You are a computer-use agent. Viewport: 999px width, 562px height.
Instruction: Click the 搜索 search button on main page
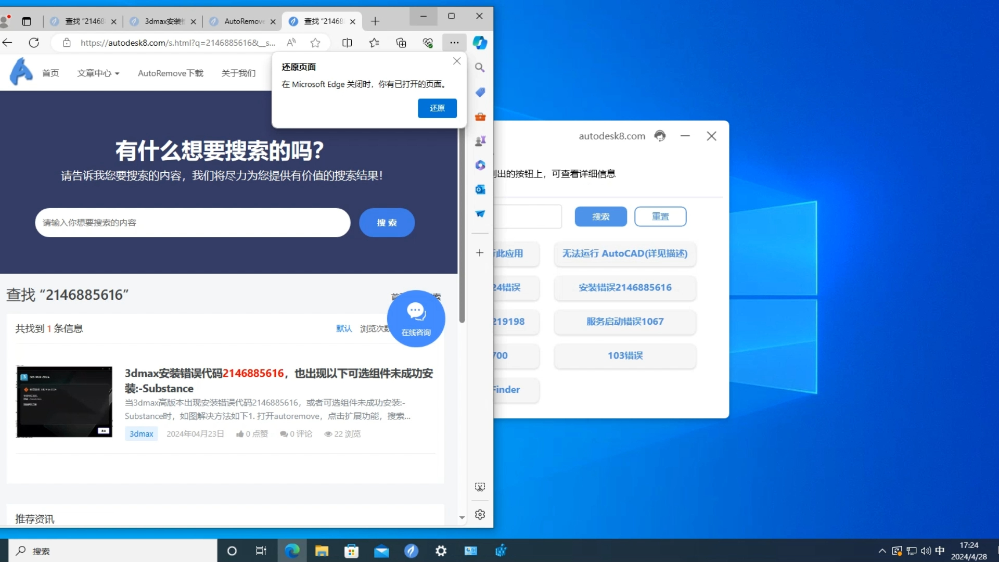(x=386, y=222)
